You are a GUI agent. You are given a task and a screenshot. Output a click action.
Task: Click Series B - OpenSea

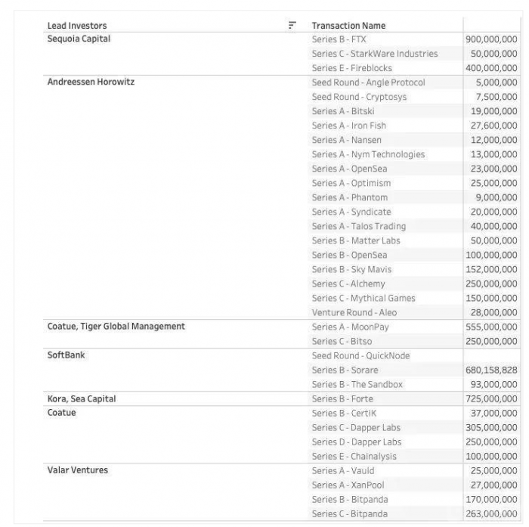pos(349,255)
